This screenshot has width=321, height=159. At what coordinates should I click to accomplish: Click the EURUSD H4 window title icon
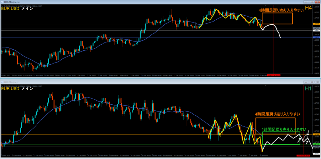pos(2,2)
